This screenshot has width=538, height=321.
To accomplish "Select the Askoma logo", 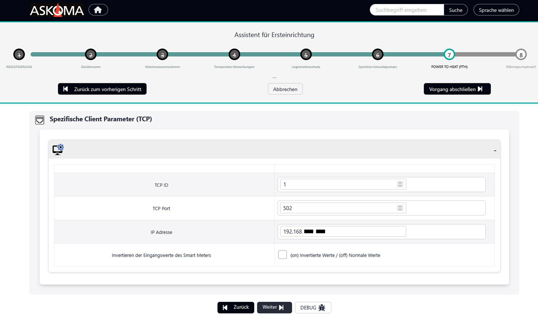I will click(x=56, y=10).
